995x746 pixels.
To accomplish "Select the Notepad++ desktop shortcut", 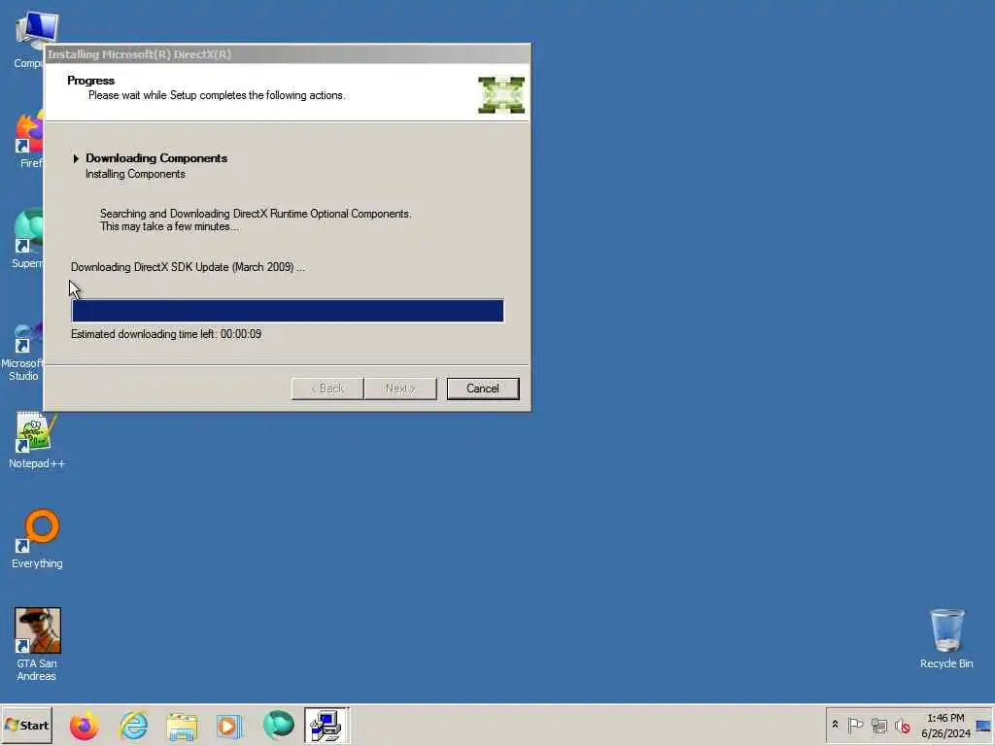I will click(37, 440).
